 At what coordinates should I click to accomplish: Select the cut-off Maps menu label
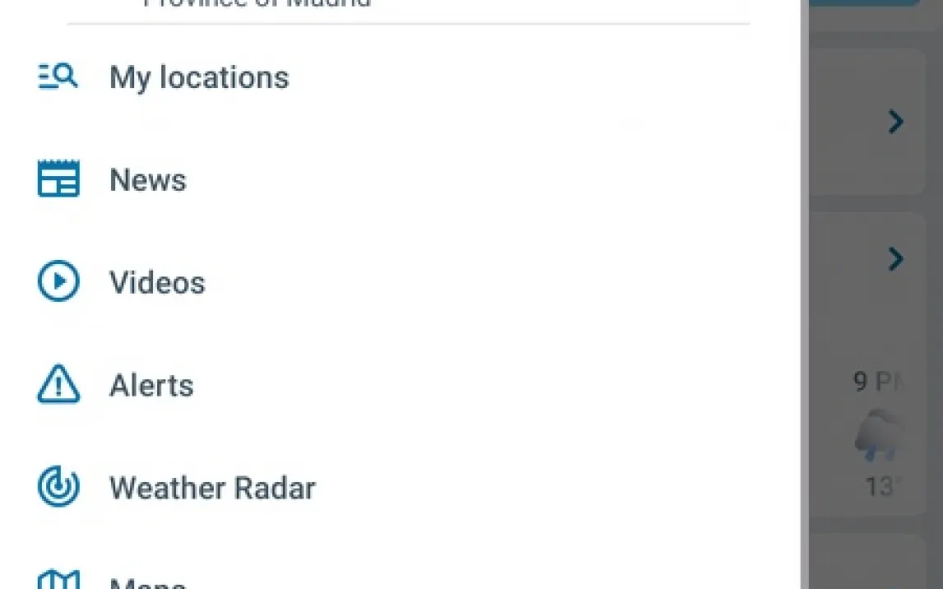coord(148,583)
